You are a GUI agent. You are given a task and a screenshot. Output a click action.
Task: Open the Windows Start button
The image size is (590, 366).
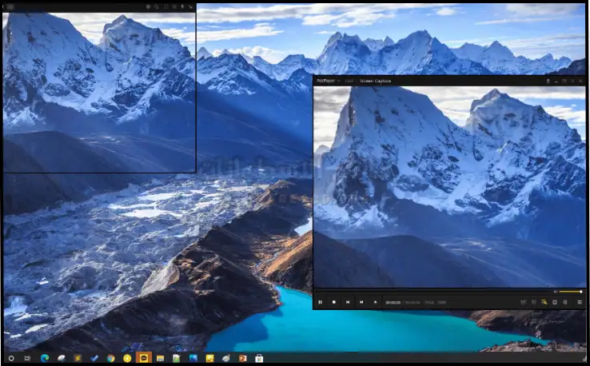pos(10,358)
